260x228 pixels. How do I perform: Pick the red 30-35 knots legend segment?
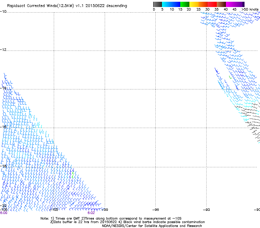coord(212,4)
